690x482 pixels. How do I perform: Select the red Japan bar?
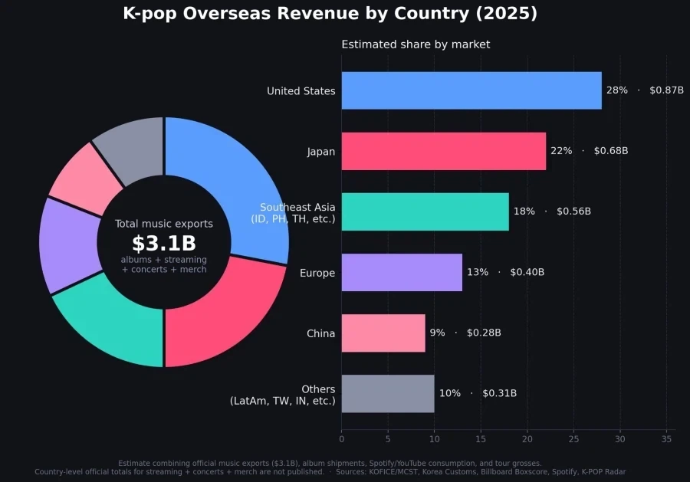coord(444,151)
